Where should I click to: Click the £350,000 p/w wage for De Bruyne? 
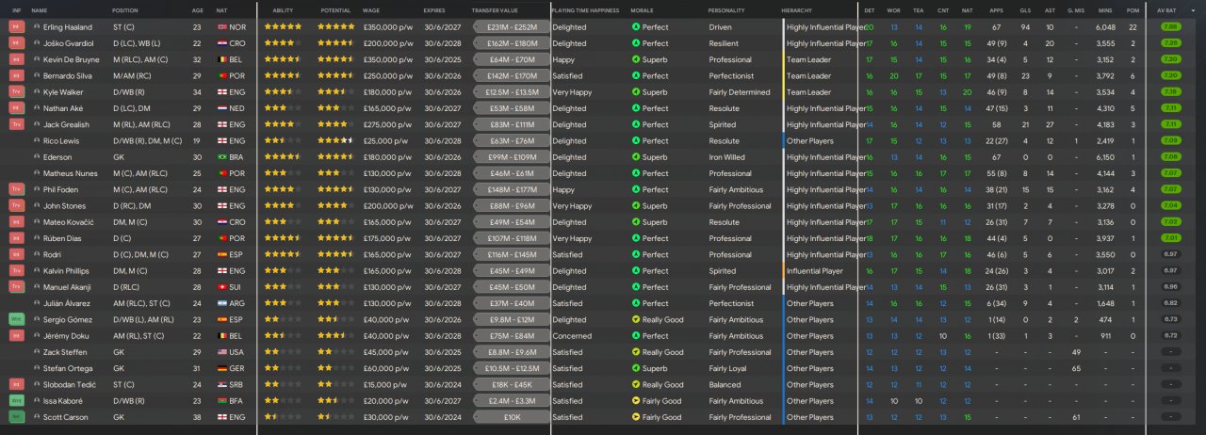pos(387,59)
